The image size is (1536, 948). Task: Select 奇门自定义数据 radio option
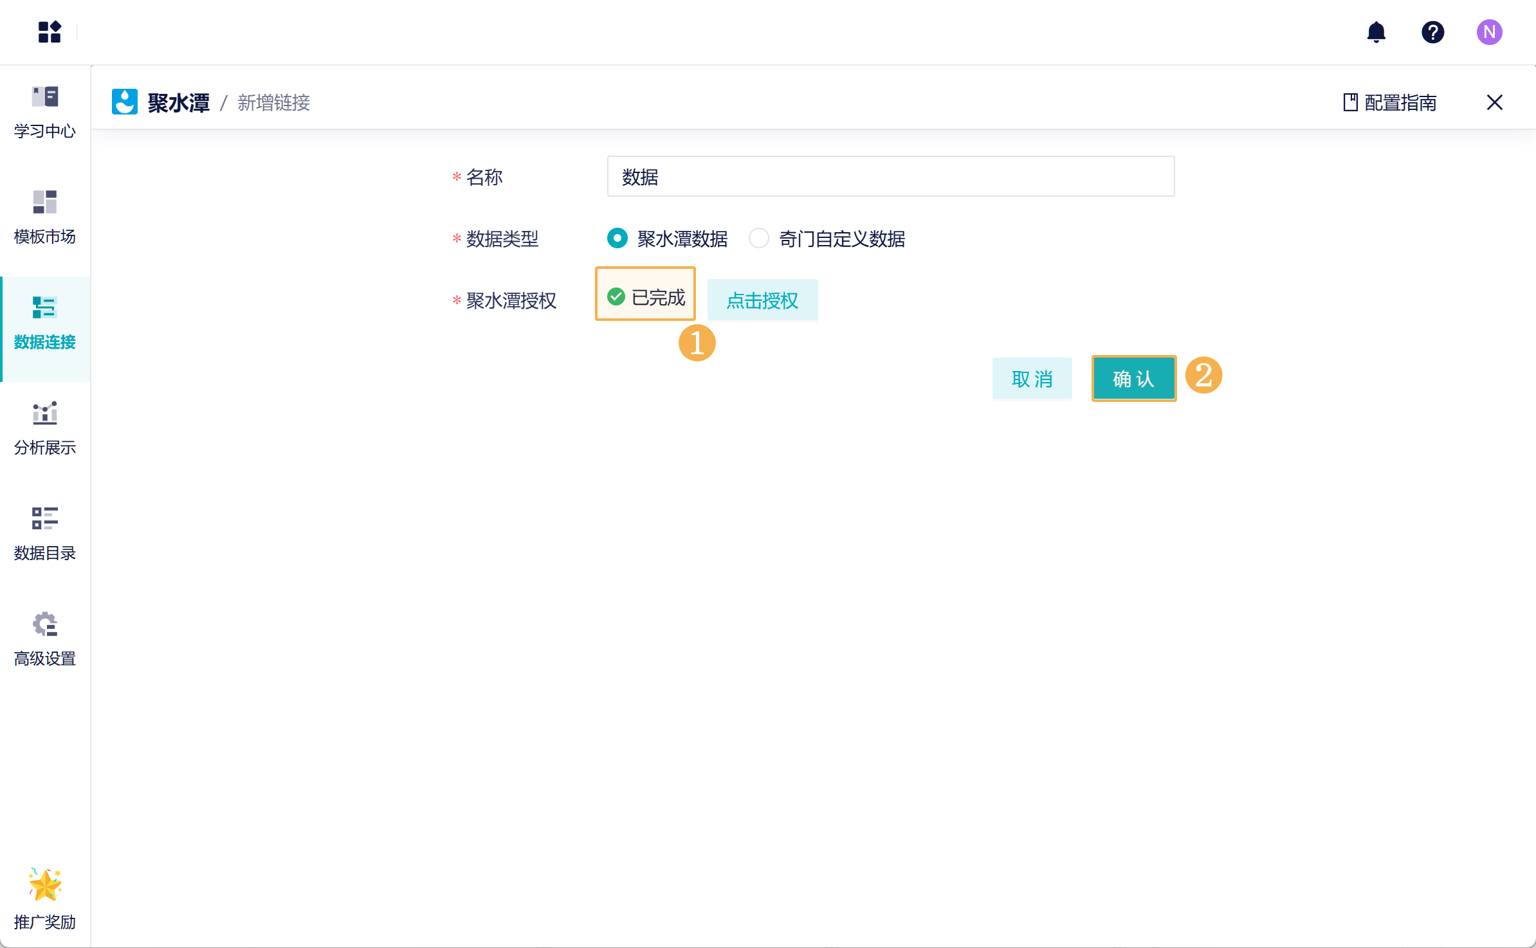pyautogui.click(x=759, y=239)
